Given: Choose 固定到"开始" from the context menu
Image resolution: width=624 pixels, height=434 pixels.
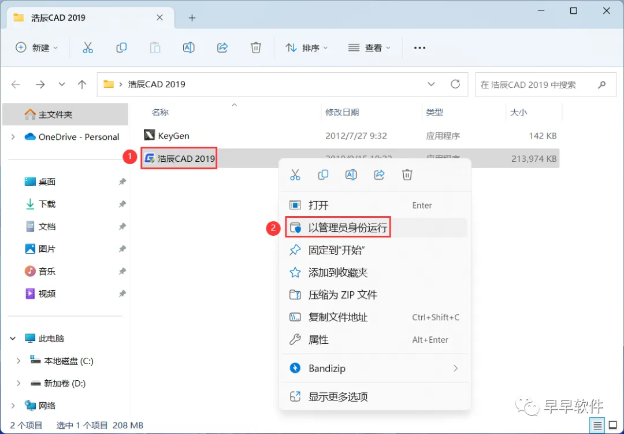Looking at the screenshot, I should [375, 250].
